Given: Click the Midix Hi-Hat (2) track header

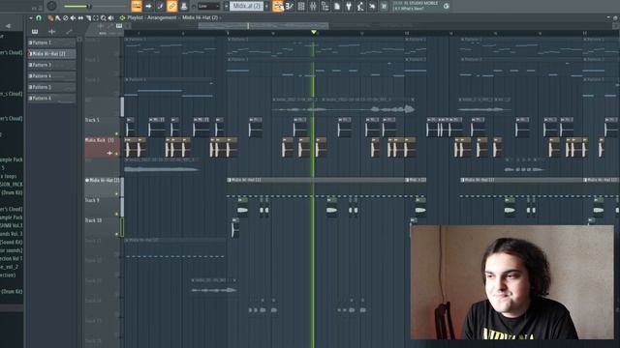Looking at the screenshot, I should point(102,187).
